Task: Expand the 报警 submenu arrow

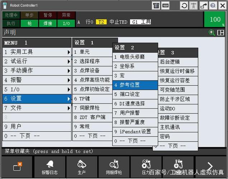Action: point(69,80)
